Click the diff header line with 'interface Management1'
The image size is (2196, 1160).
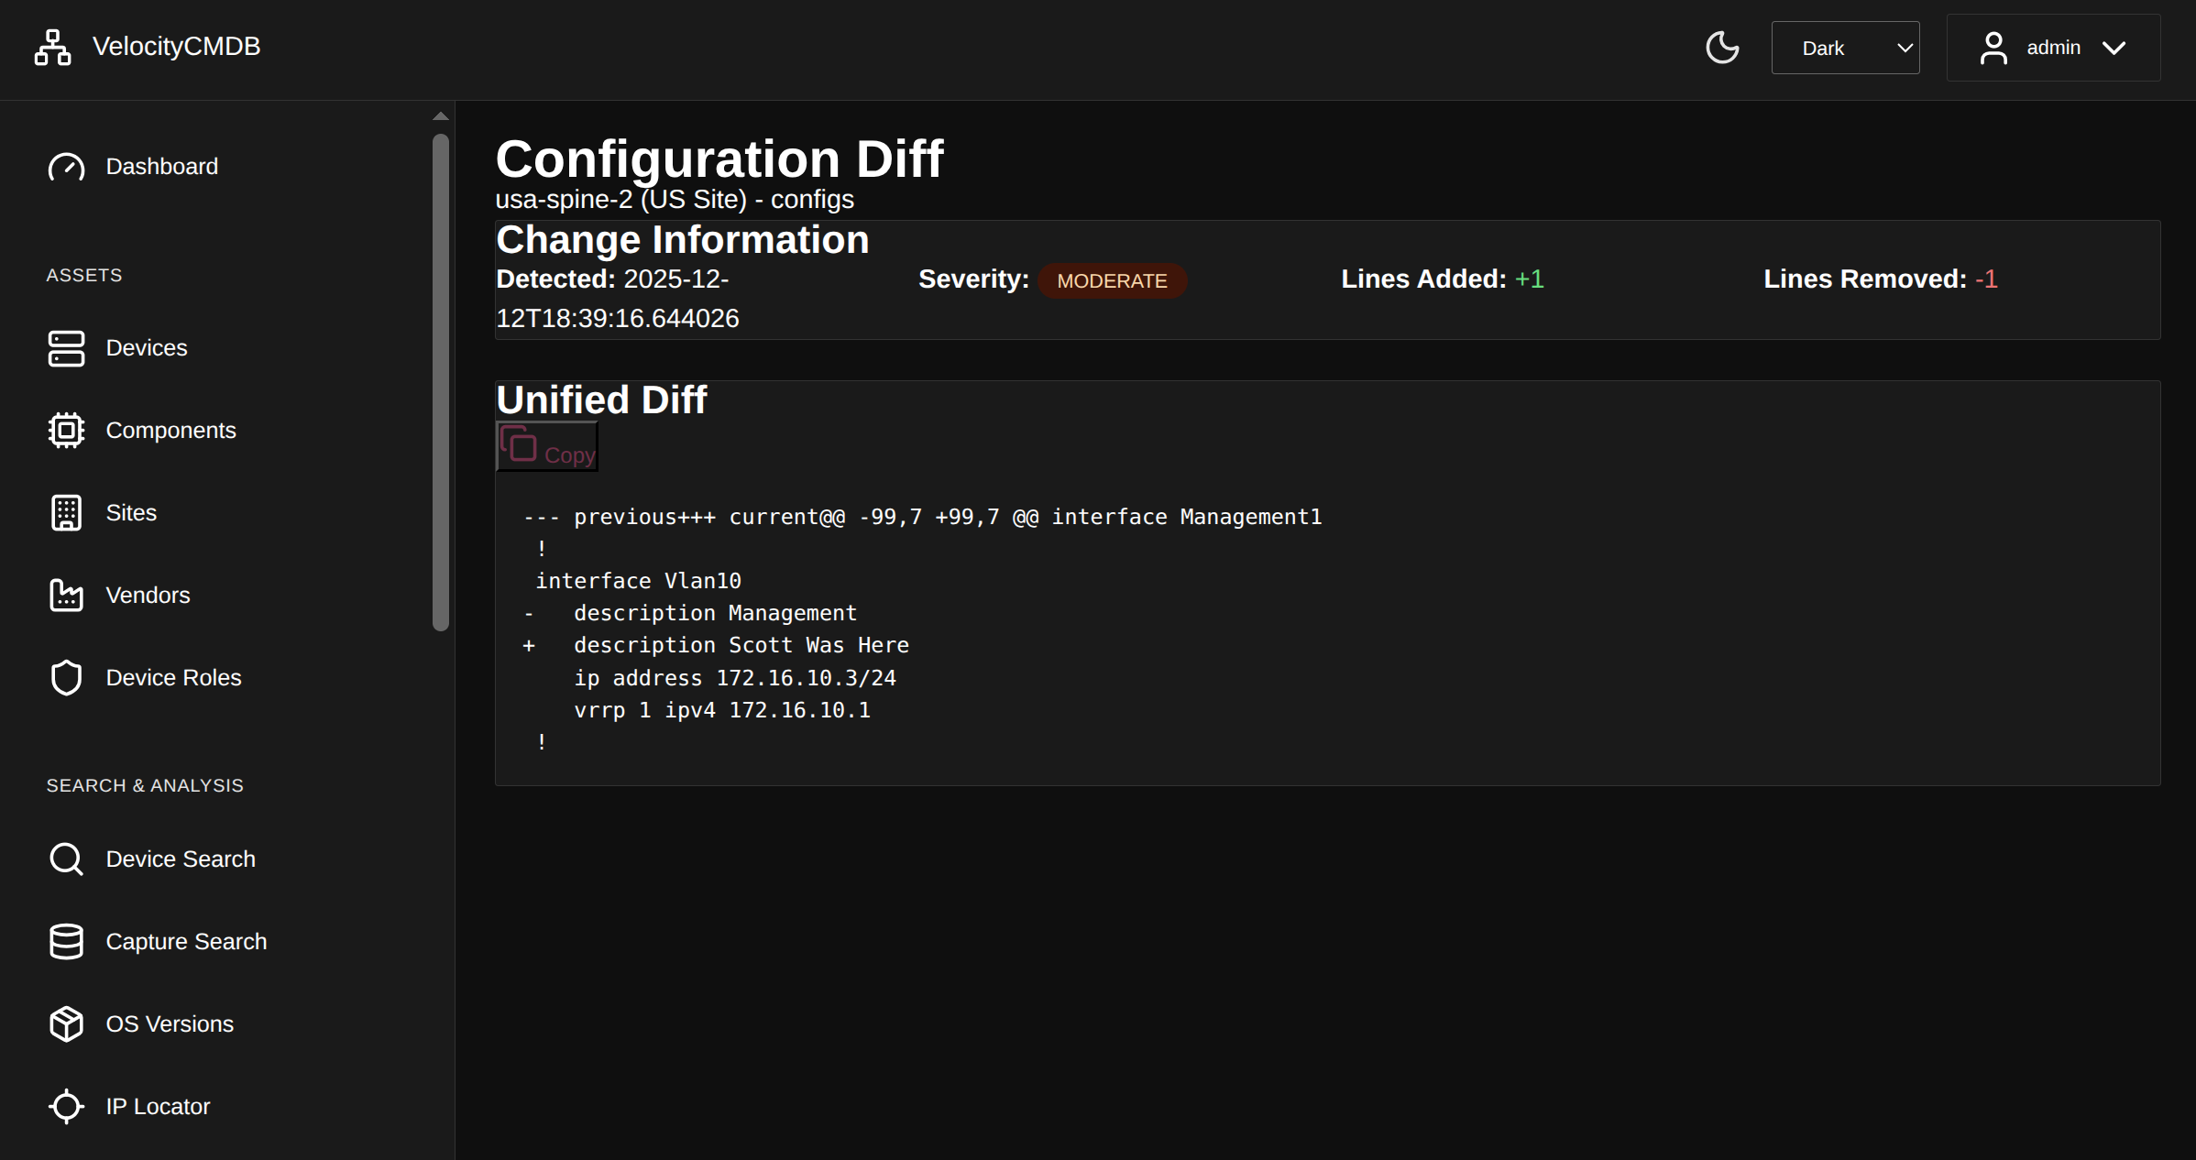[x=922, y=517]
